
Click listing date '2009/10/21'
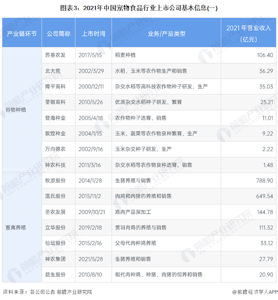pyautogui.click(x=92, y=212)
